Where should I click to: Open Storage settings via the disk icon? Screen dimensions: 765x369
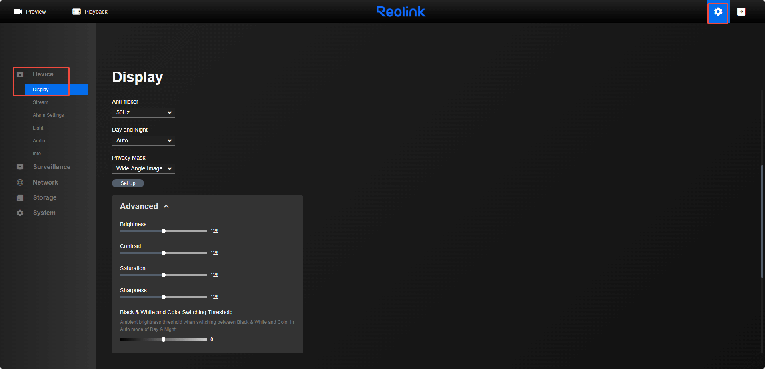click(20, 197)
